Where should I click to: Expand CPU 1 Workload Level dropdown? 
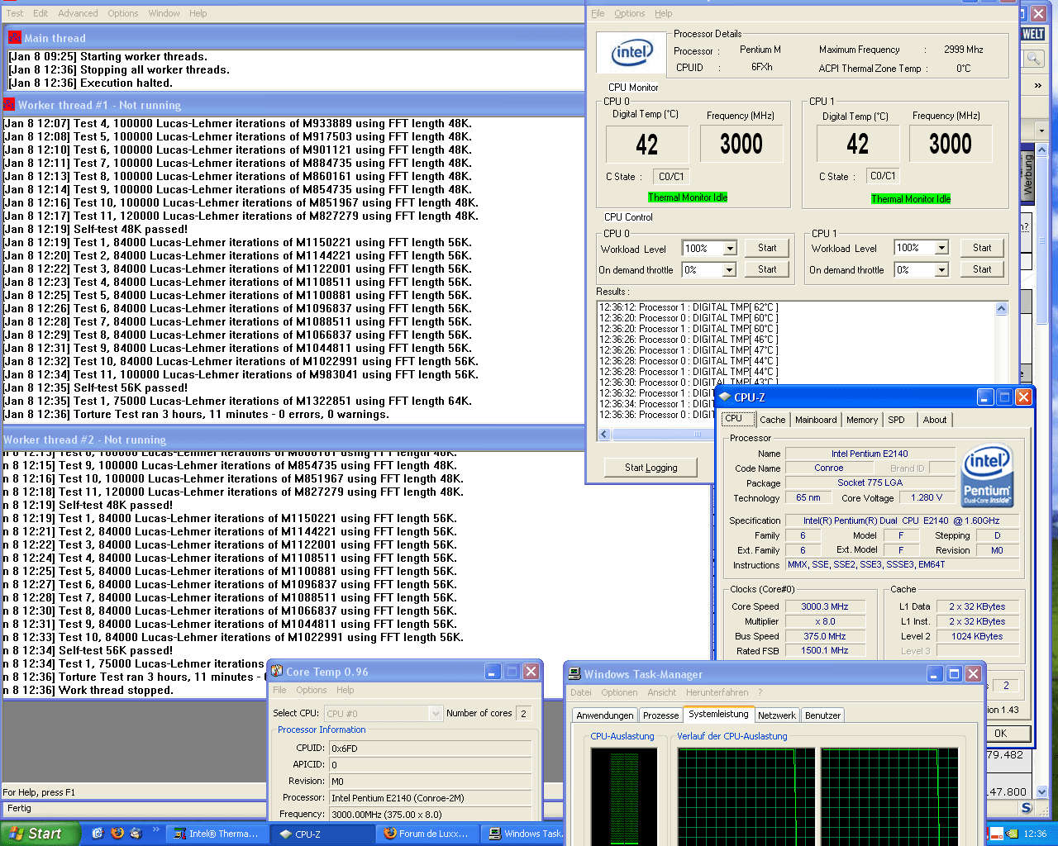point(941,248)
